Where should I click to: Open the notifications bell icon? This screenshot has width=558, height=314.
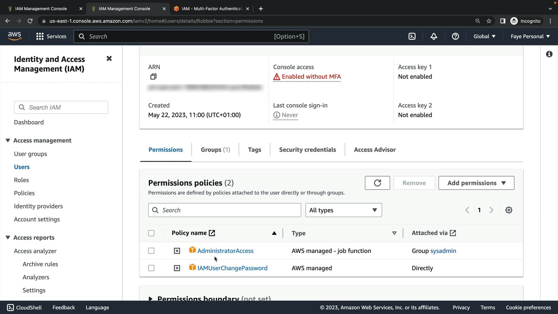(x=434, y=36)
